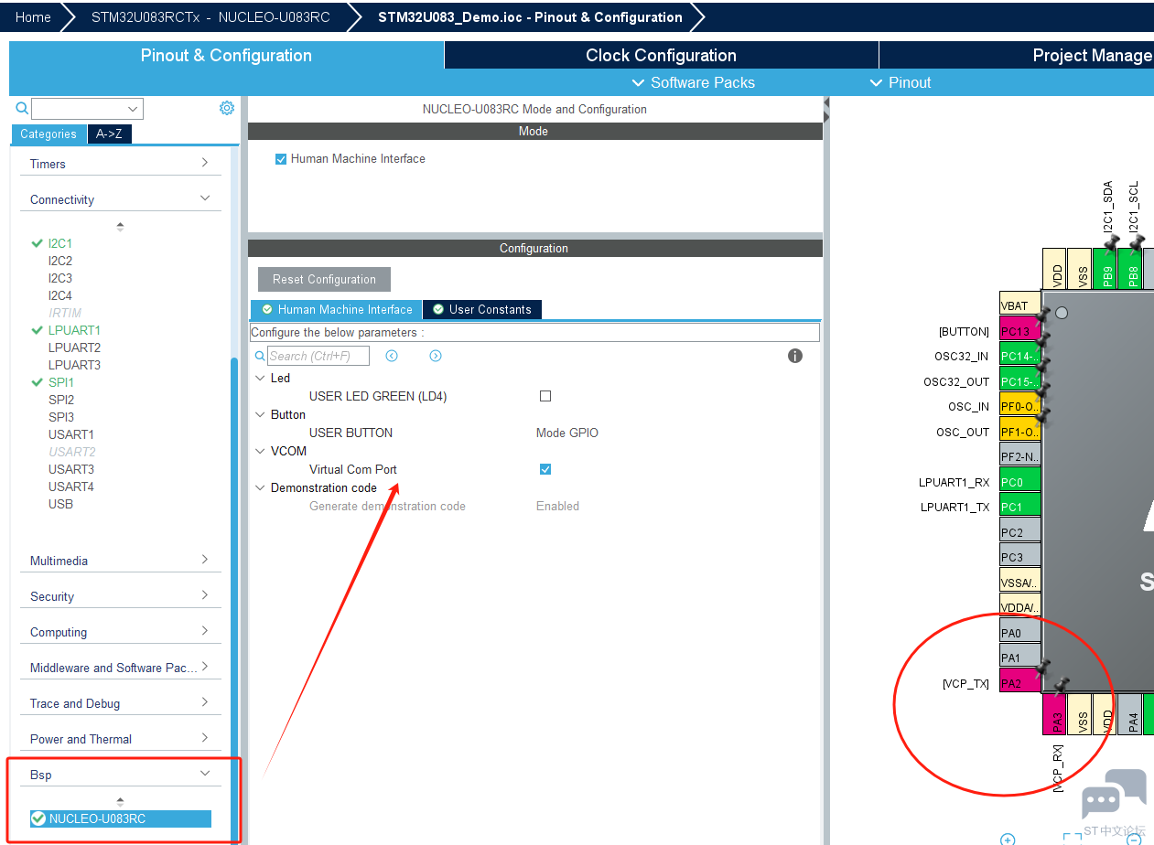
Task: Go to Home breadcrumb
Action: pyautogui.click(x=33, y=17)
